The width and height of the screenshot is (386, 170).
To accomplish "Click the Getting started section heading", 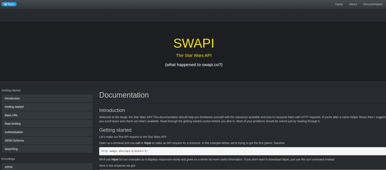I will [x=115, y=130].
